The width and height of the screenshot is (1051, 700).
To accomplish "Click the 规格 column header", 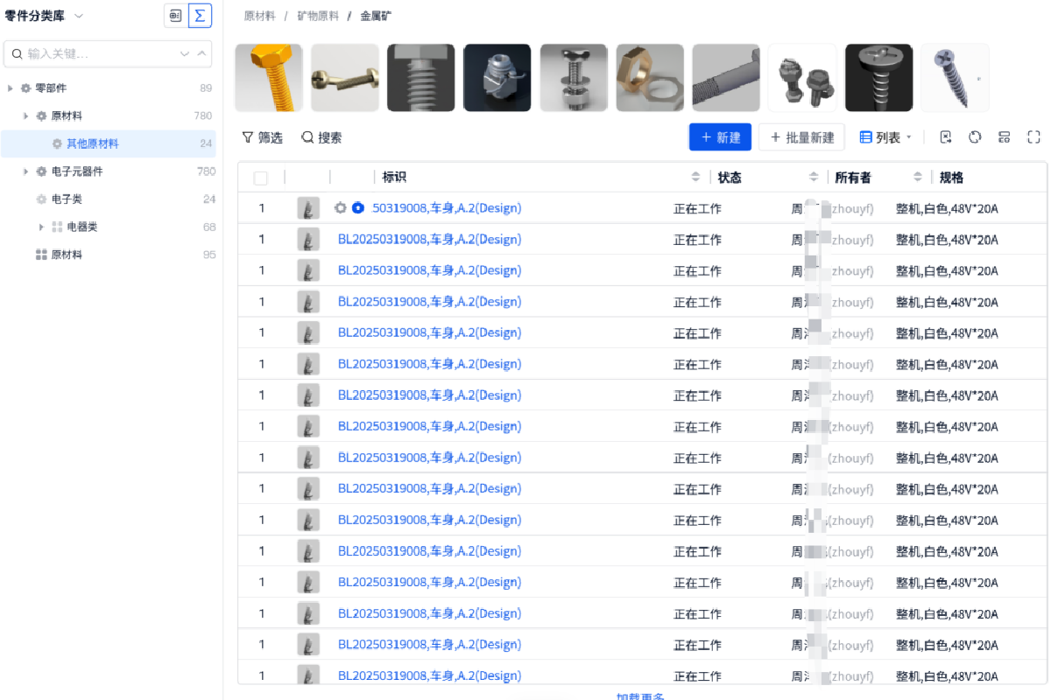I will (951, 177).
